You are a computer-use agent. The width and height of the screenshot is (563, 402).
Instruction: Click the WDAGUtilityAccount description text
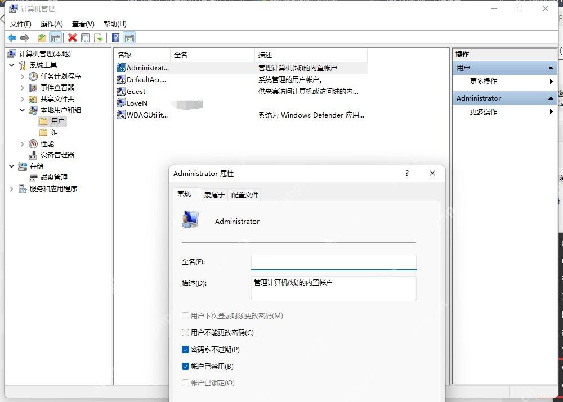(311, 115)
